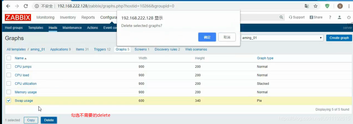
Task: Click the browser address bar URL
Action: pos(116,6)
